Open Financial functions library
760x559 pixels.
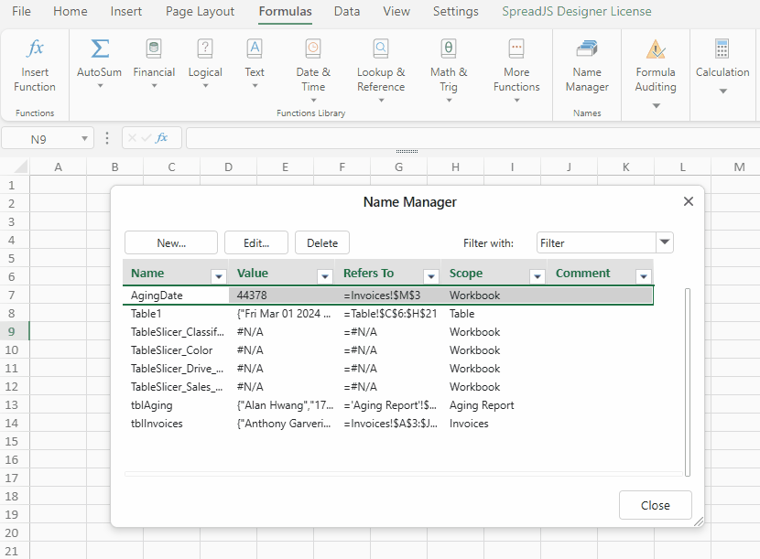pyautogui.click(x=154, y=48)
